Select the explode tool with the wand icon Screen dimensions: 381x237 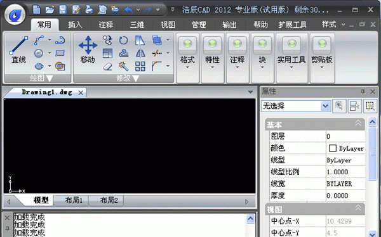(124, 67)
